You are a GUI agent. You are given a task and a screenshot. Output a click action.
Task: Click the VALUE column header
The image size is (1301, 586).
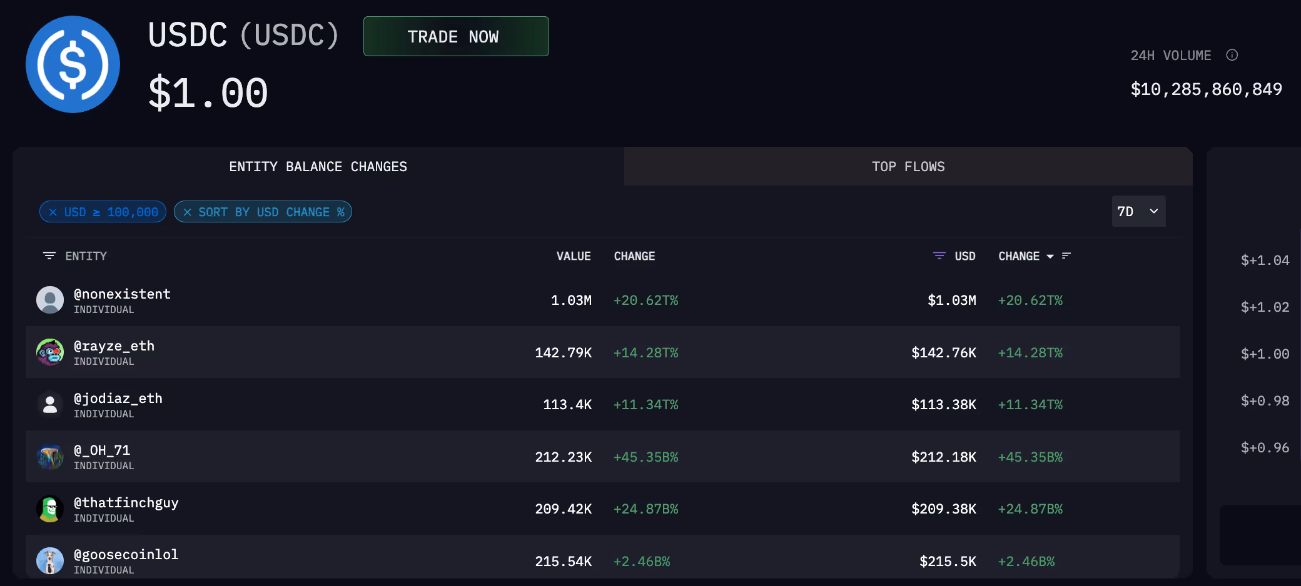[x=574, y=256]
